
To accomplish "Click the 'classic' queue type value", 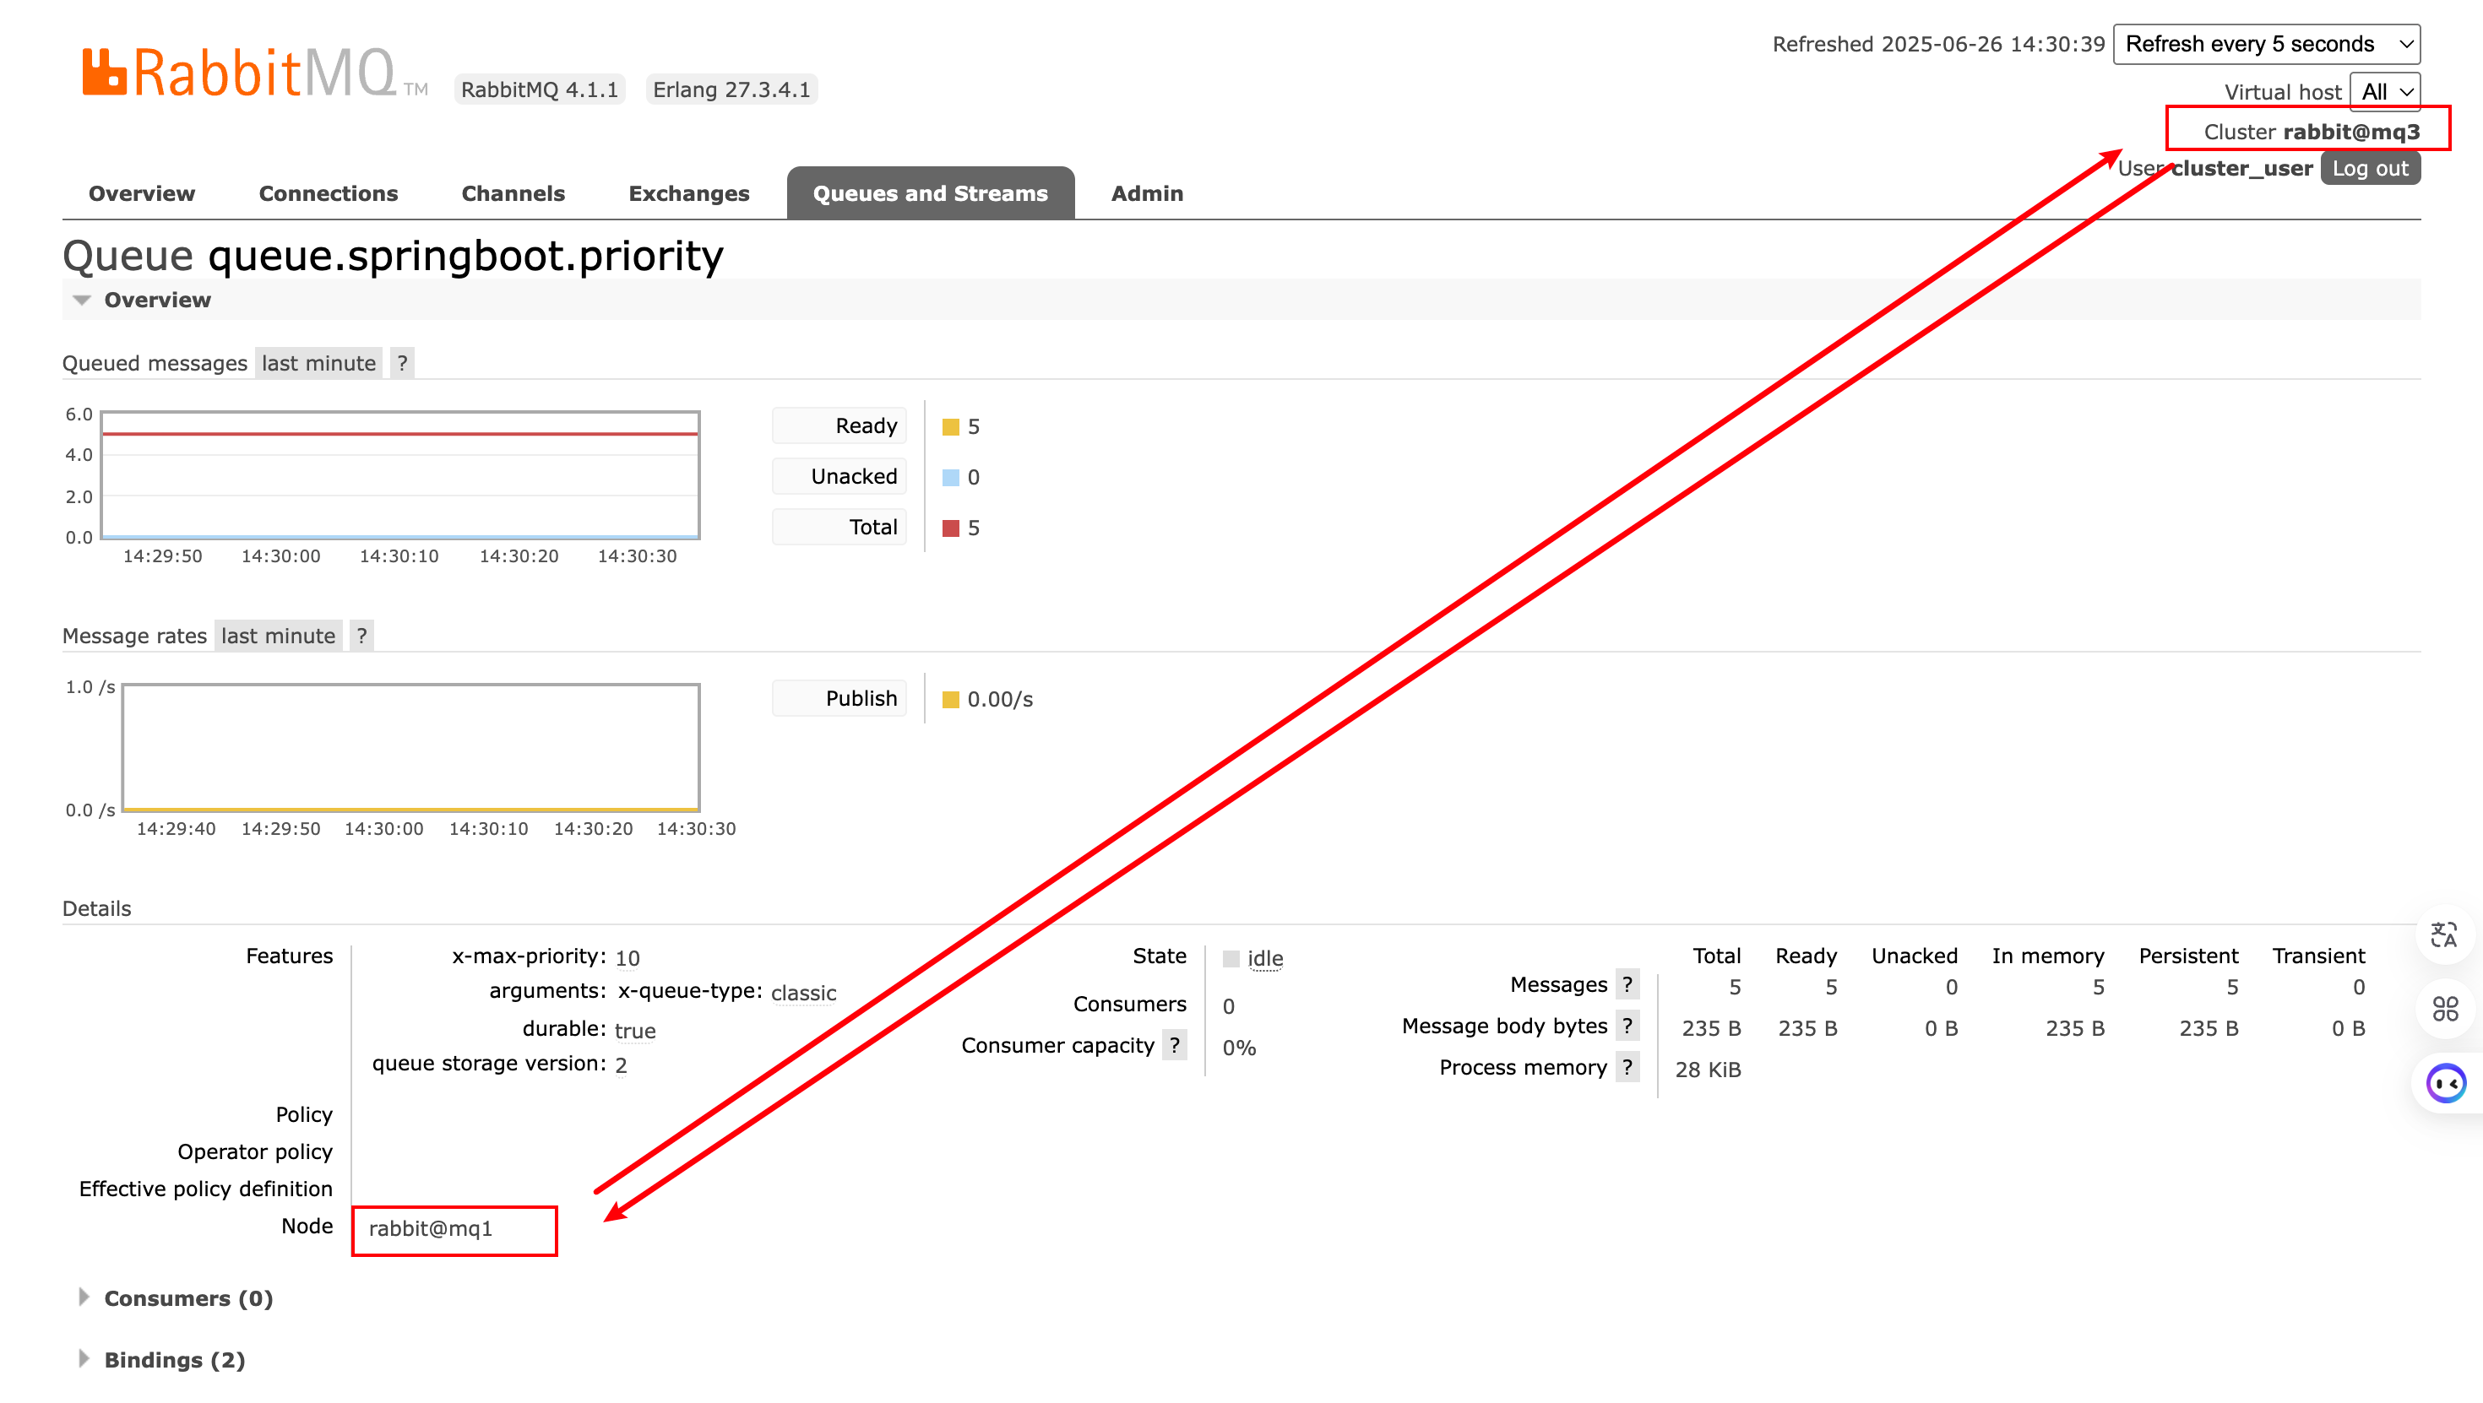I will click(x=804, y=993).
